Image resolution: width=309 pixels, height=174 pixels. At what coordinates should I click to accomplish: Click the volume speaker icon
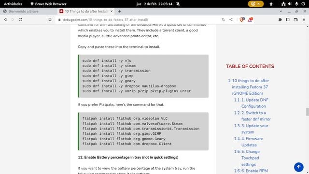290,4
